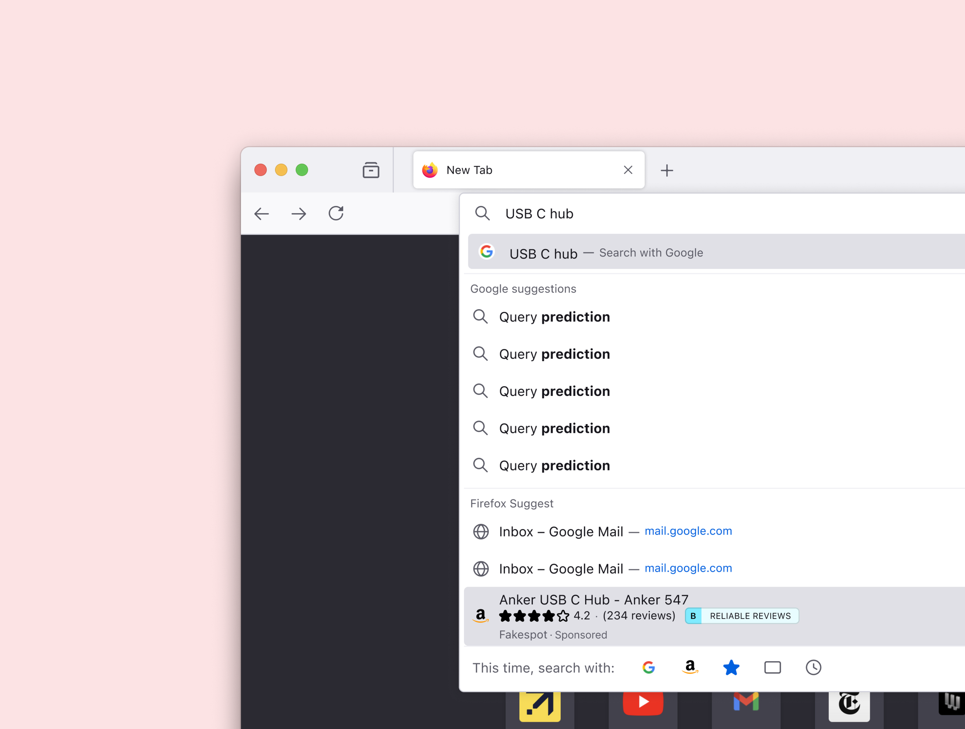Open Firefox View icon in tab bar
Screen dimensions: 965x729
pos(371,170)
